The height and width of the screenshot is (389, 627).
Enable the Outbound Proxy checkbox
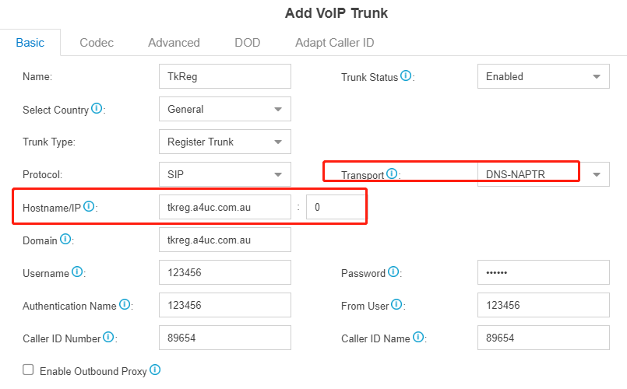tap(28, 370)
